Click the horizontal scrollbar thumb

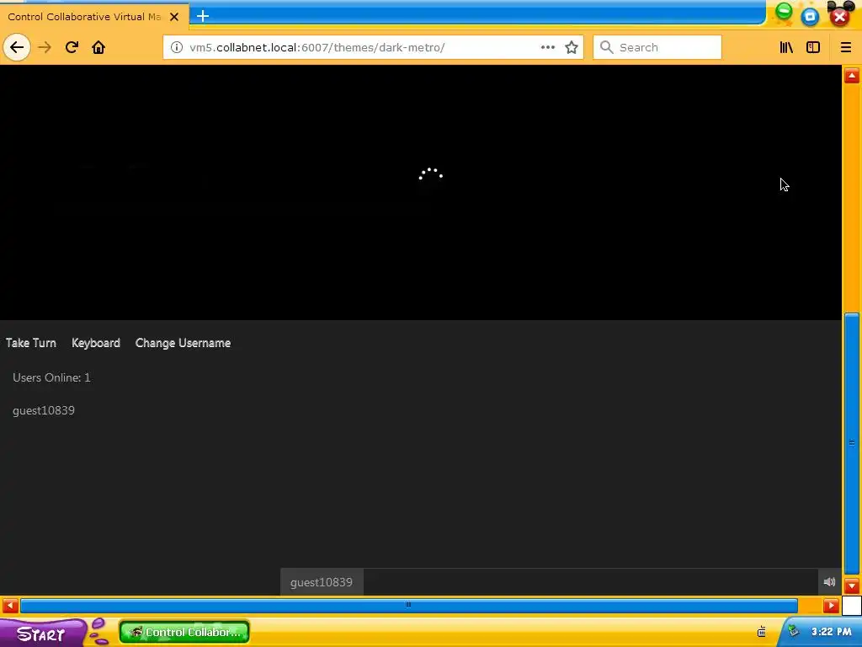(408, 606)
